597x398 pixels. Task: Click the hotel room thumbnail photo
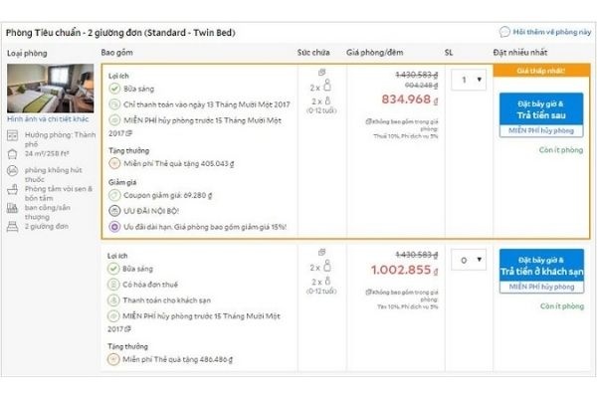tap(49, 89)
